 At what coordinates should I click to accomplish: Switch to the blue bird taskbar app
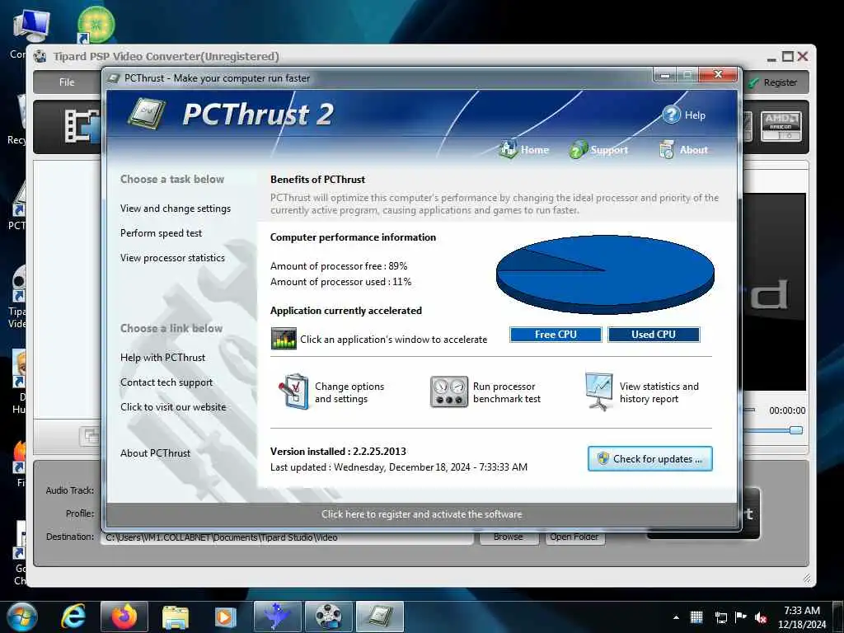coord(277,617)
